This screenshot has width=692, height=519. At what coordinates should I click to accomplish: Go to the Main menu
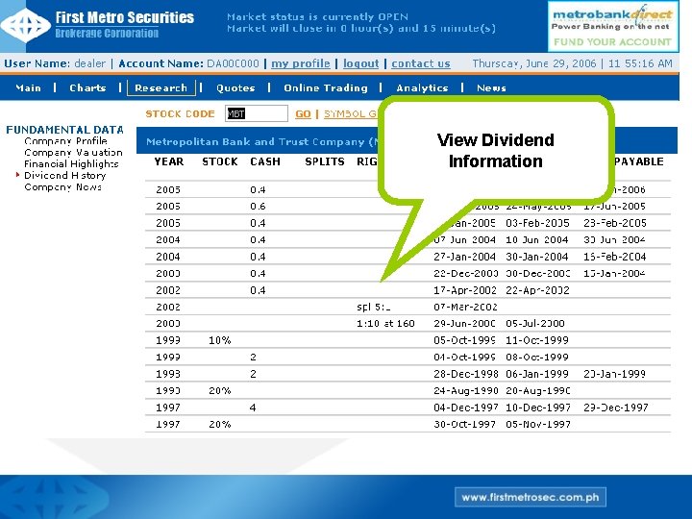point(28,87)
